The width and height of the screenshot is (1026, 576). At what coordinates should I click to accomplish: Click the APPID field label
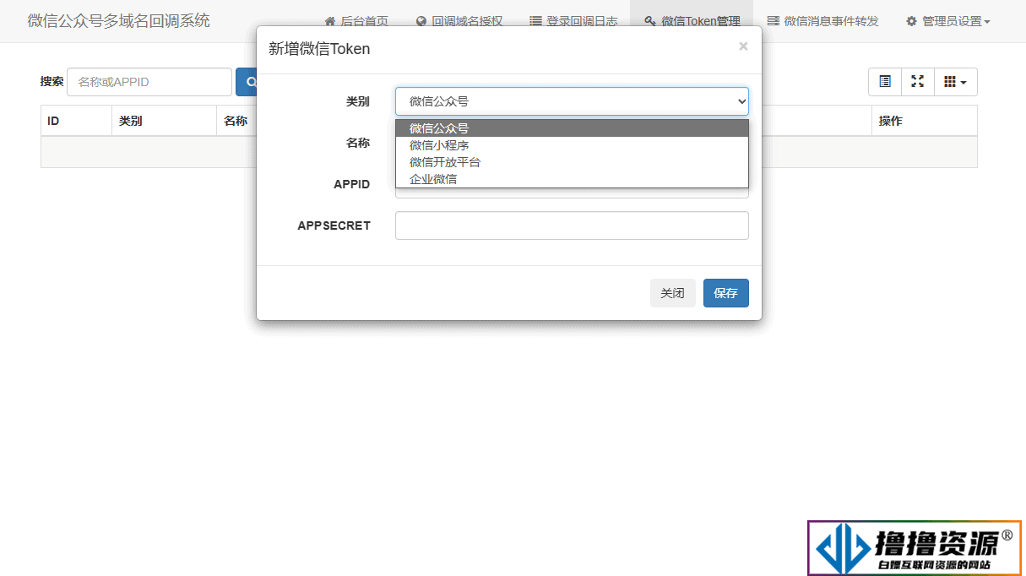(352, 184)
